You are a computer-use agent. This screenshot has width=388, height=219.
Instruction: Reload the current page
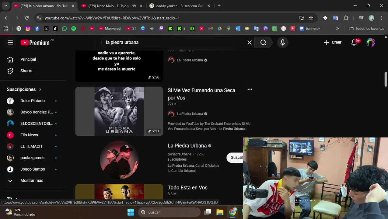[27, 18]
